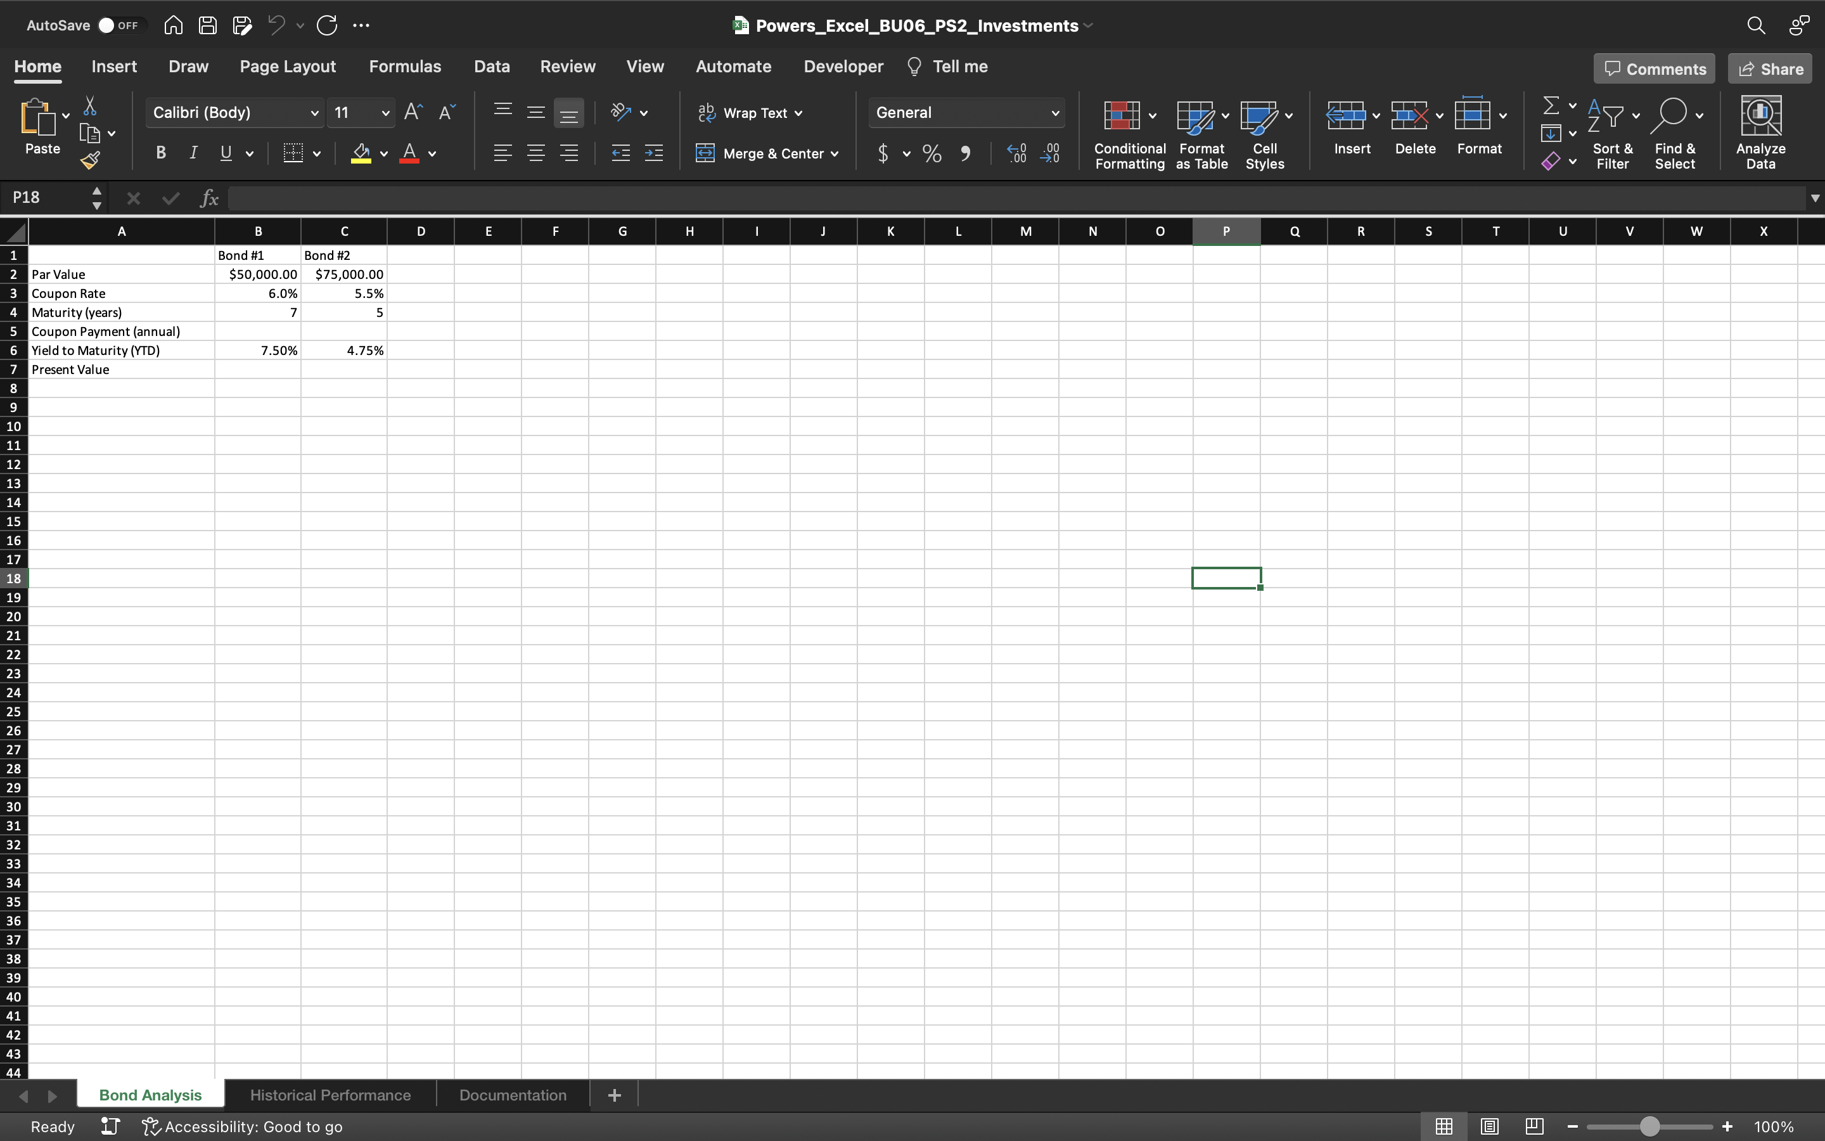
Task: Switch to Historical Performance sheet tab
Action: (x=330, y=1095)
